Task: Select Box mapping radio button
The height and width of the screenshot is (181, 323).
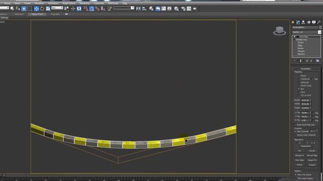Action: coord(299,89)
